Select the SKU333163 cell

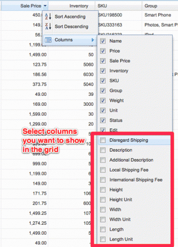pyautogui.click(x=110, y=25)
